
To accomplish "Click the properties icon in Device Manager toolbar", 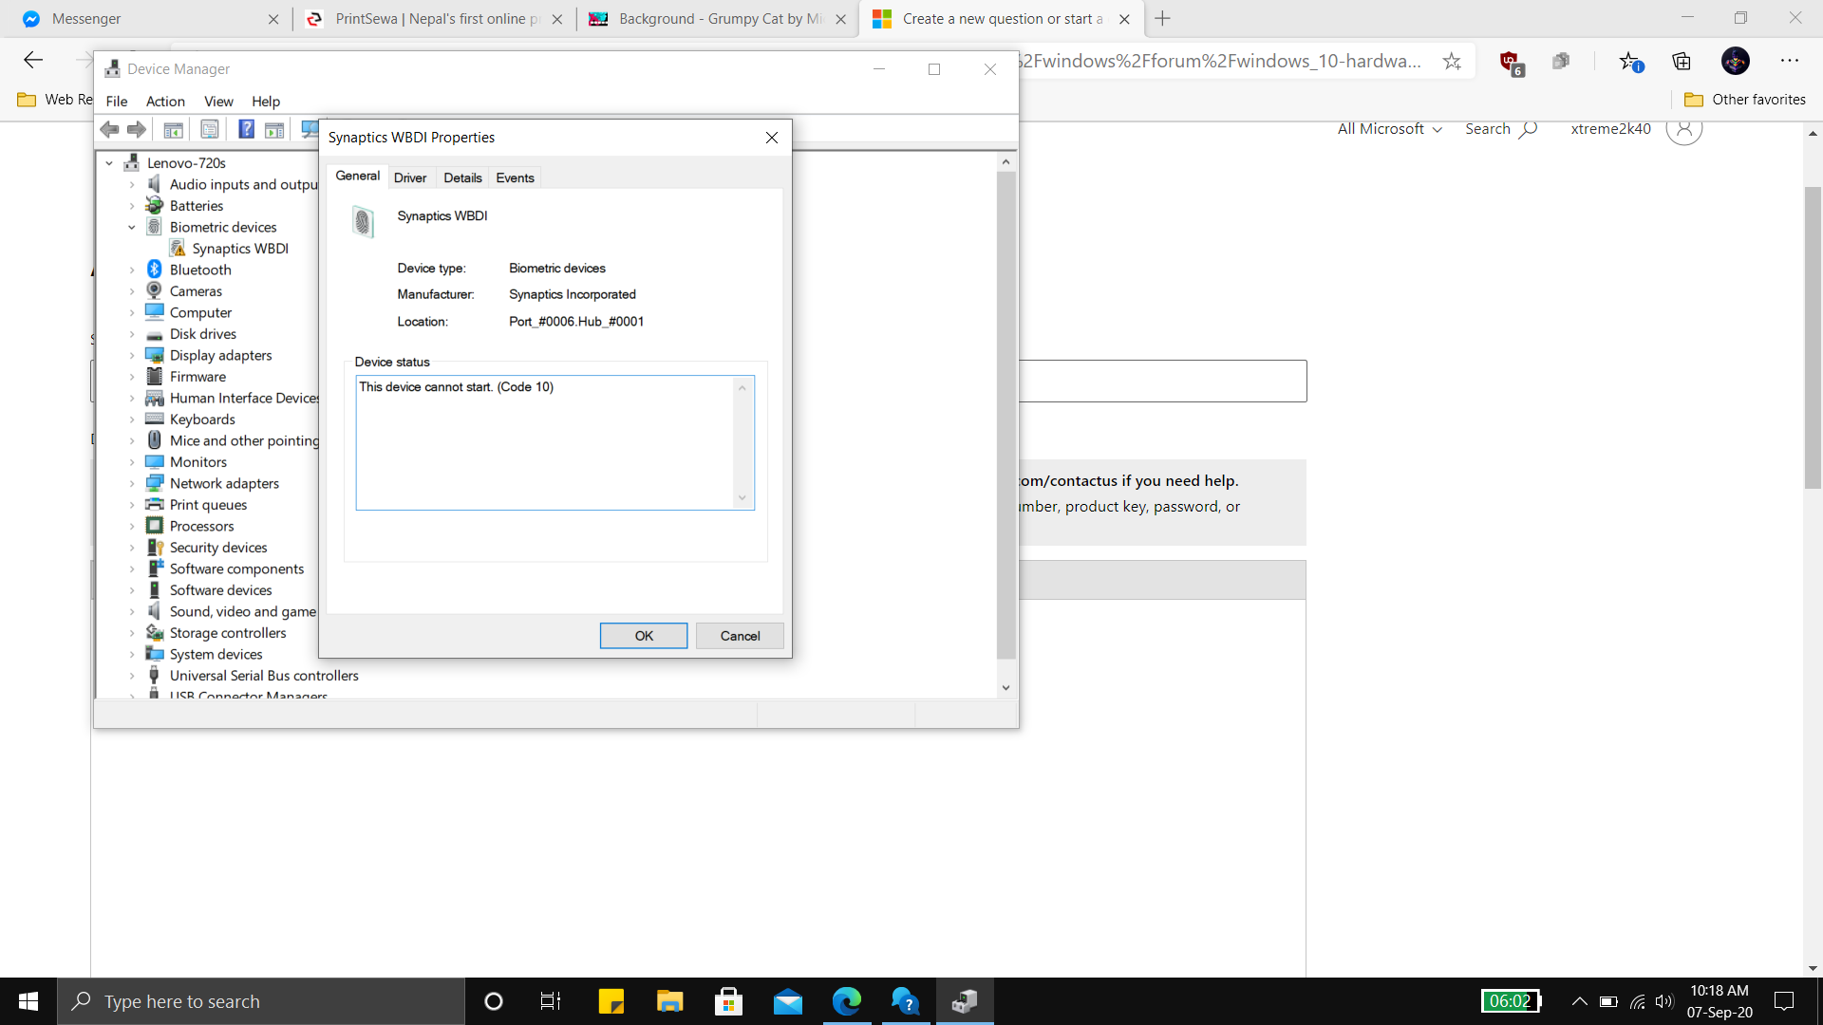I will click(209, 130).
